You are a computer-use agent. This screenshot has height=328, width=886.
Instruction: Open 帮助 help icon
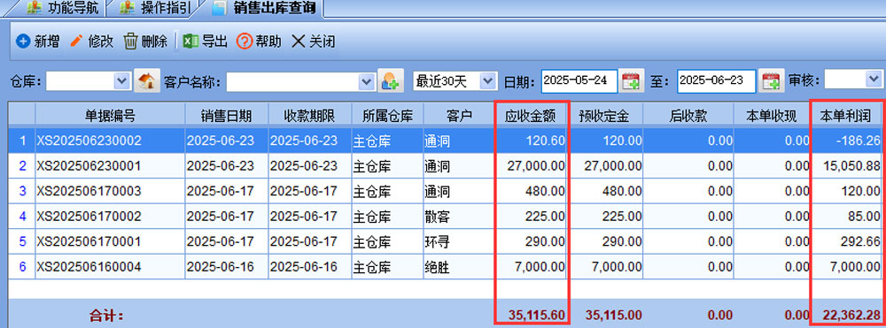[245, 42]
